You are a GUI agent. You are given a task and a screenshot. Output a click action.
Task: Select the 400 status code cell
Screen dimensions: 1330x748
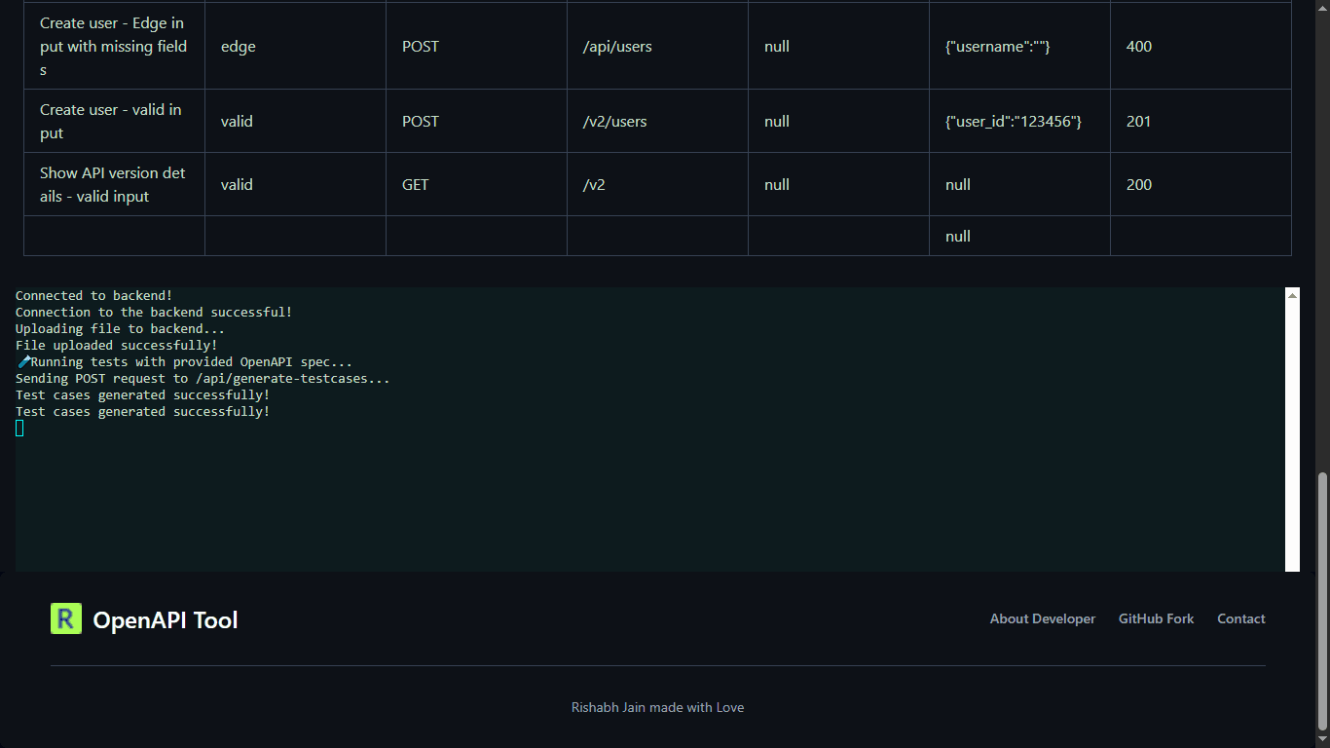[x=1201, y=46]
